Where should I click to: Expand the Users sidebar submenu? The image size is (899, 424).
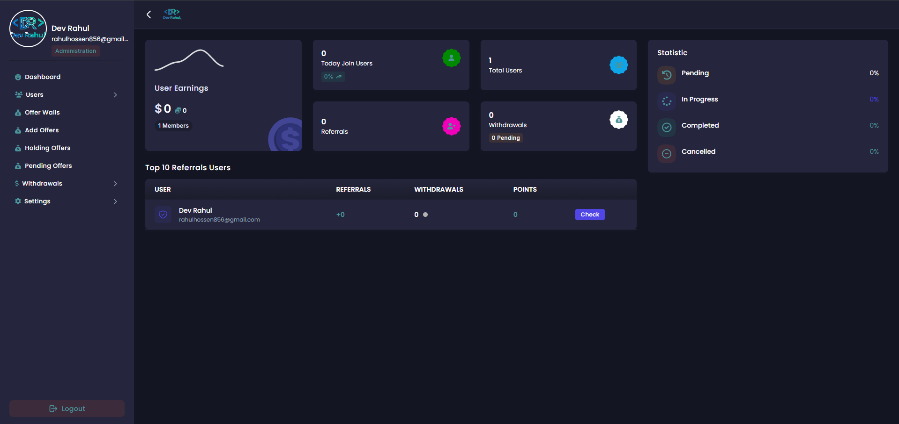click(x=115, y=95)
